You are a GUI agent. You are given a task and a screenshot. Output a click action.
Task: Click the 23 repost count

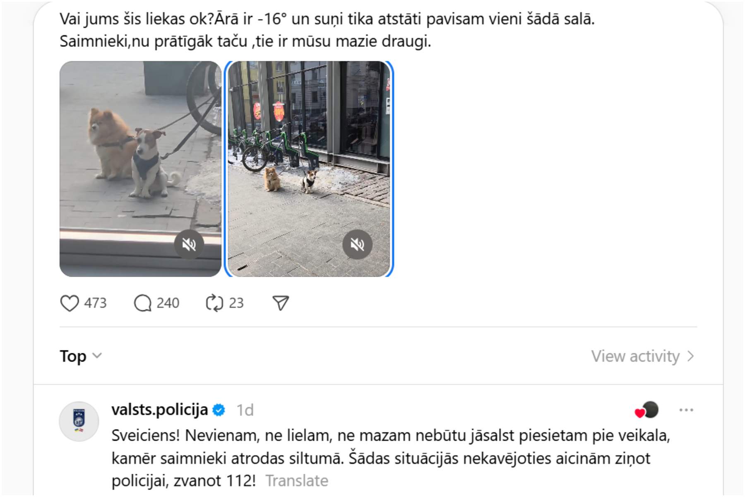pyautogui.click(x=236, y=303)
